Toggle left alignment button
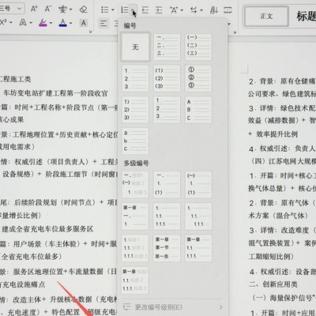The height and width of the screenshot is (316, 316). (x=103, y=24)
